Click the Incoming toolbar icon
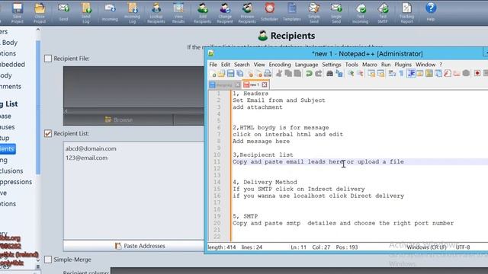488x274 pixels. point(110,12)
